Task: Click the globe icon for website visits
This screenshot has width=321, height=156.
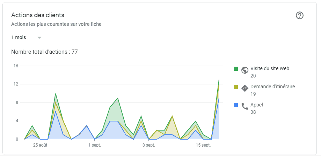Action: [x=245, y=70]
